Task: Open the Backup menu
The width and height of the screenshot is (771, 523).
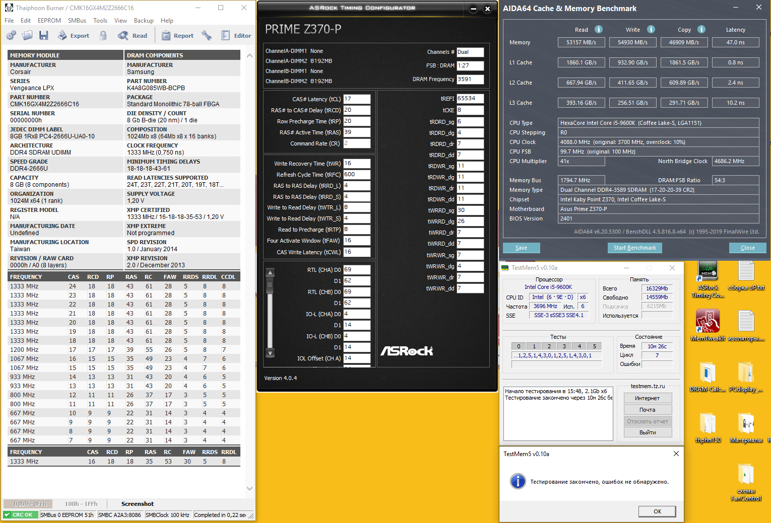Action: coord(144,21)
